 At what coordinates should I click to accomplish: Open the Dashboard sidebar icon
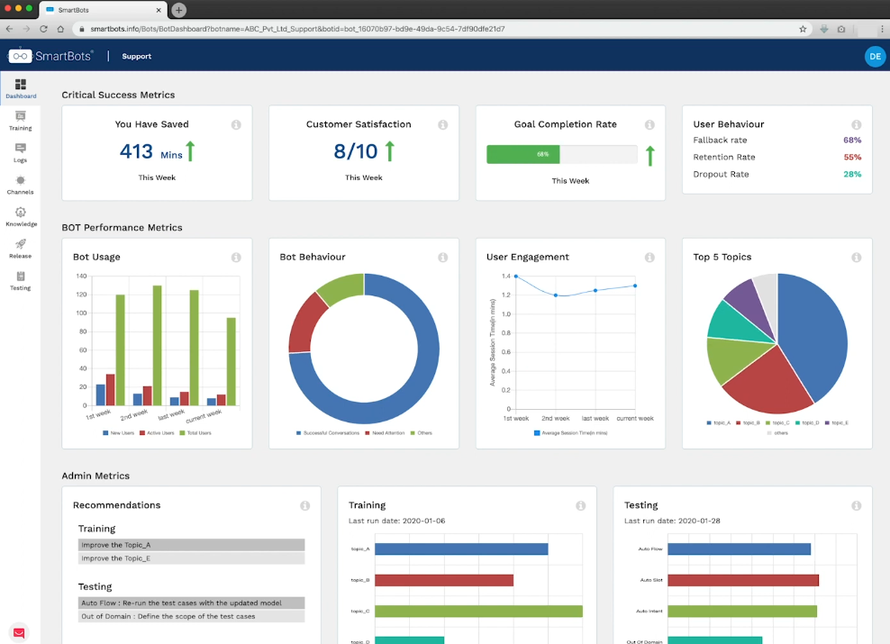(x=21, y=85)
